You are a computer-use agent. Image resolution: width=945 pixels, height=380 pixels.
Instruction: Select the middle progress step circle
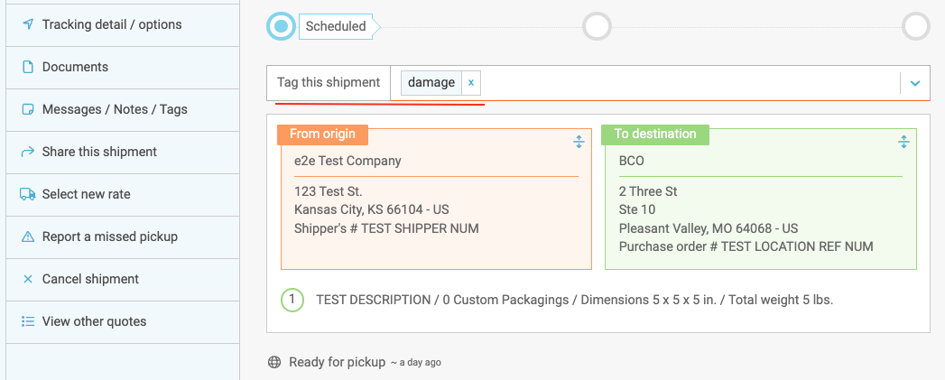(597, 26)
